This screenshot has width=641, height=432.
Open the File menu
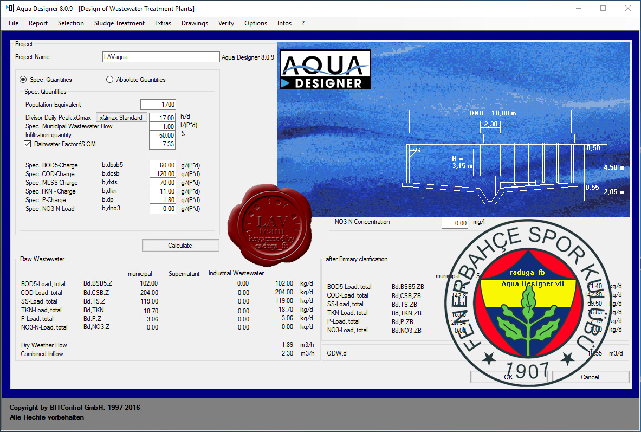tap(14, 23)
